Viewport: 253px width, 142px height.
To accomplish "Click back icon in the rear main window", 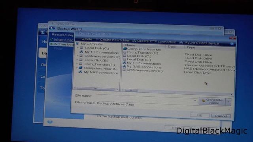I will [42, 32].
